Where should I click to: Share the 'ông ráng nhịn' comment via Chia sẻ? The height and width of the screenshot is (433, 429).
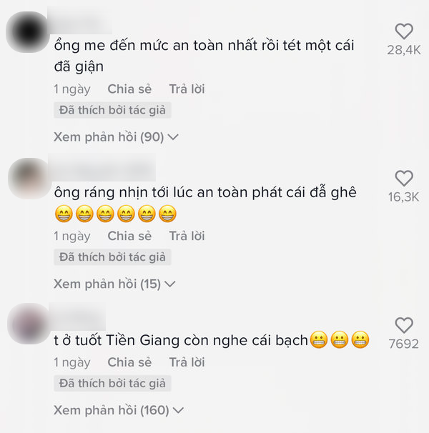click(x=129, y=236)
